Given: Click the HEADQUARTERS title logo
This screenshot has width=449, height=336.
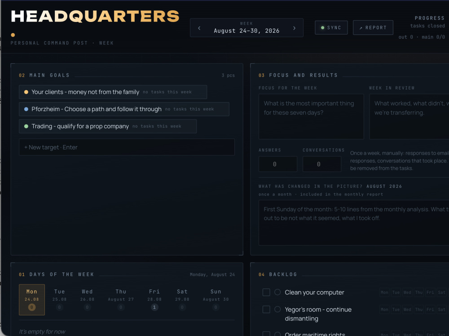Looking at the screenshot, I should [x=95, y=16].
